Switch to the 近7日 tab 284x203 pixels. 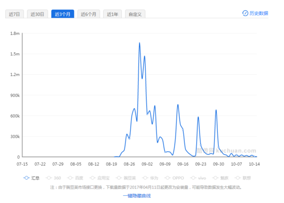pos(14,14)
